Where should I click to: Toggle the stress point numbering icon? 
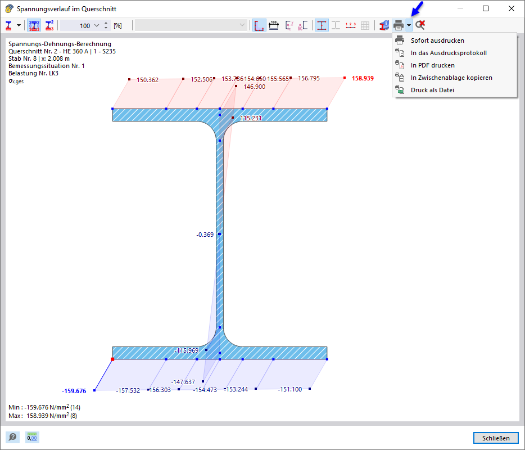coord(351,25)
